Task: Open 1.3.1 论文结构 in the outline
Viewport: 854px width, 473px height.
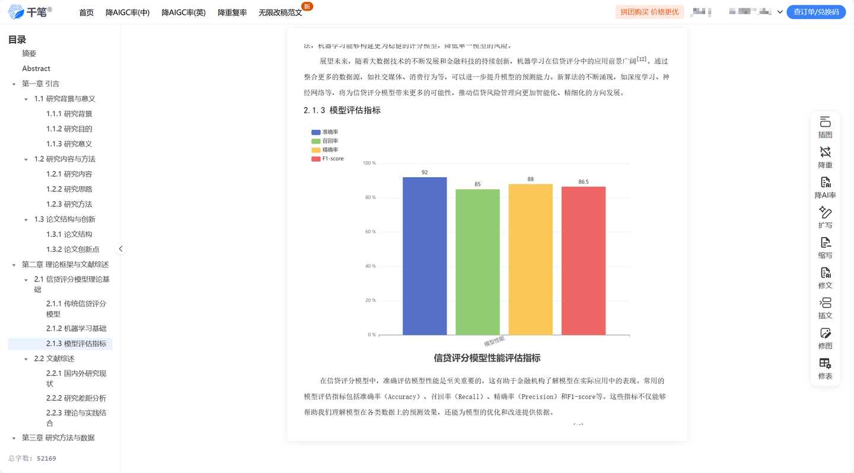Action: (x=69, y=235)
